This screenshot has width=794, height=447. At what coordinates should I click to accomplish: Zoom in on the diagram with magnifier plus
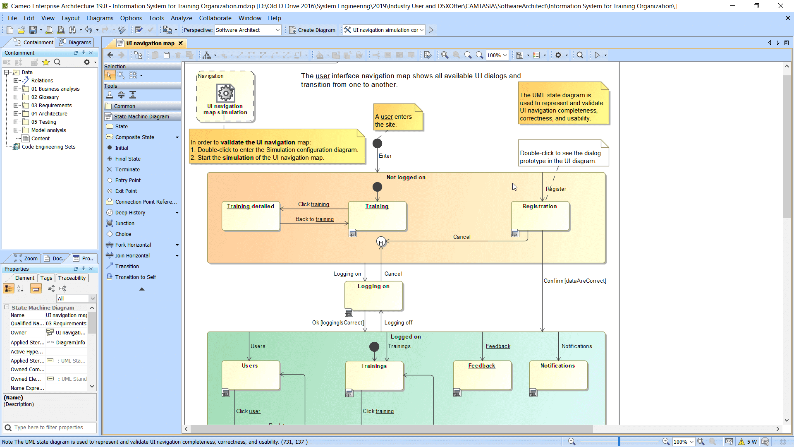[x=468, y=55]
